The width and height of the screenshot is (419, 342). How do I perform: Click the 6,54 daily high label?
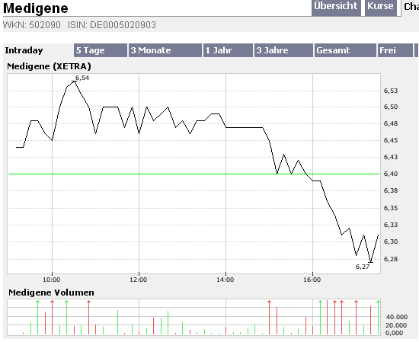(82, 78)
